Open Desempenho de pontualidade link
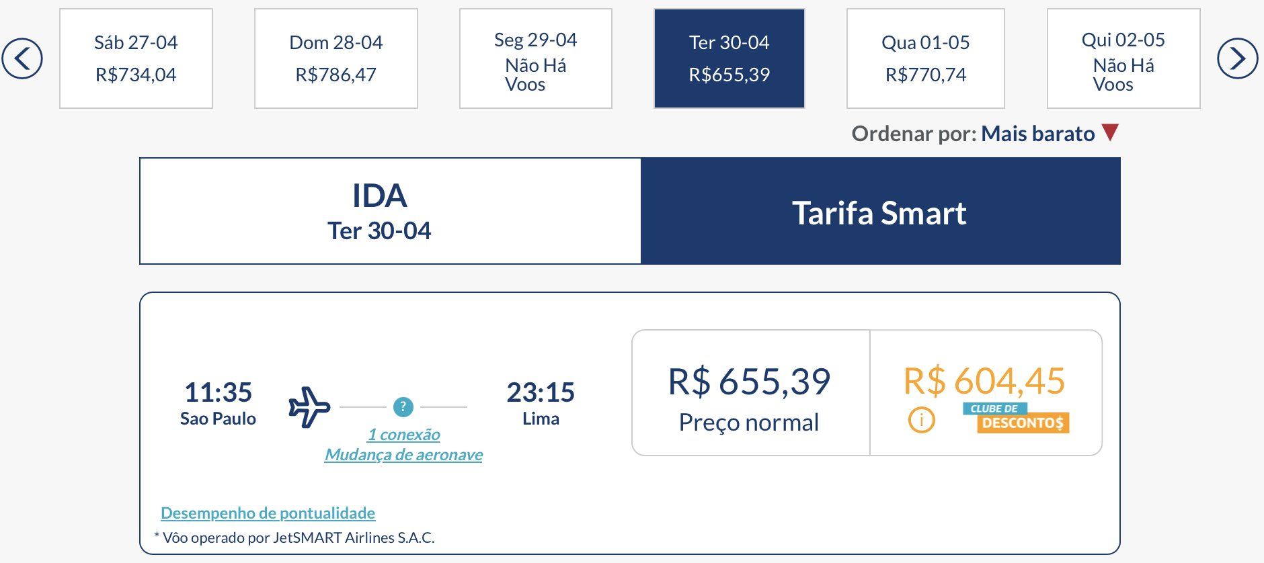This screenshot has width=1264, height=563. (268, 513)
